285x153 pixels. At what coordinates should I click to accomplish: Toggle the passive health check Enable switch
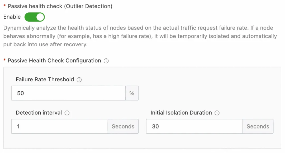point(35,17)
